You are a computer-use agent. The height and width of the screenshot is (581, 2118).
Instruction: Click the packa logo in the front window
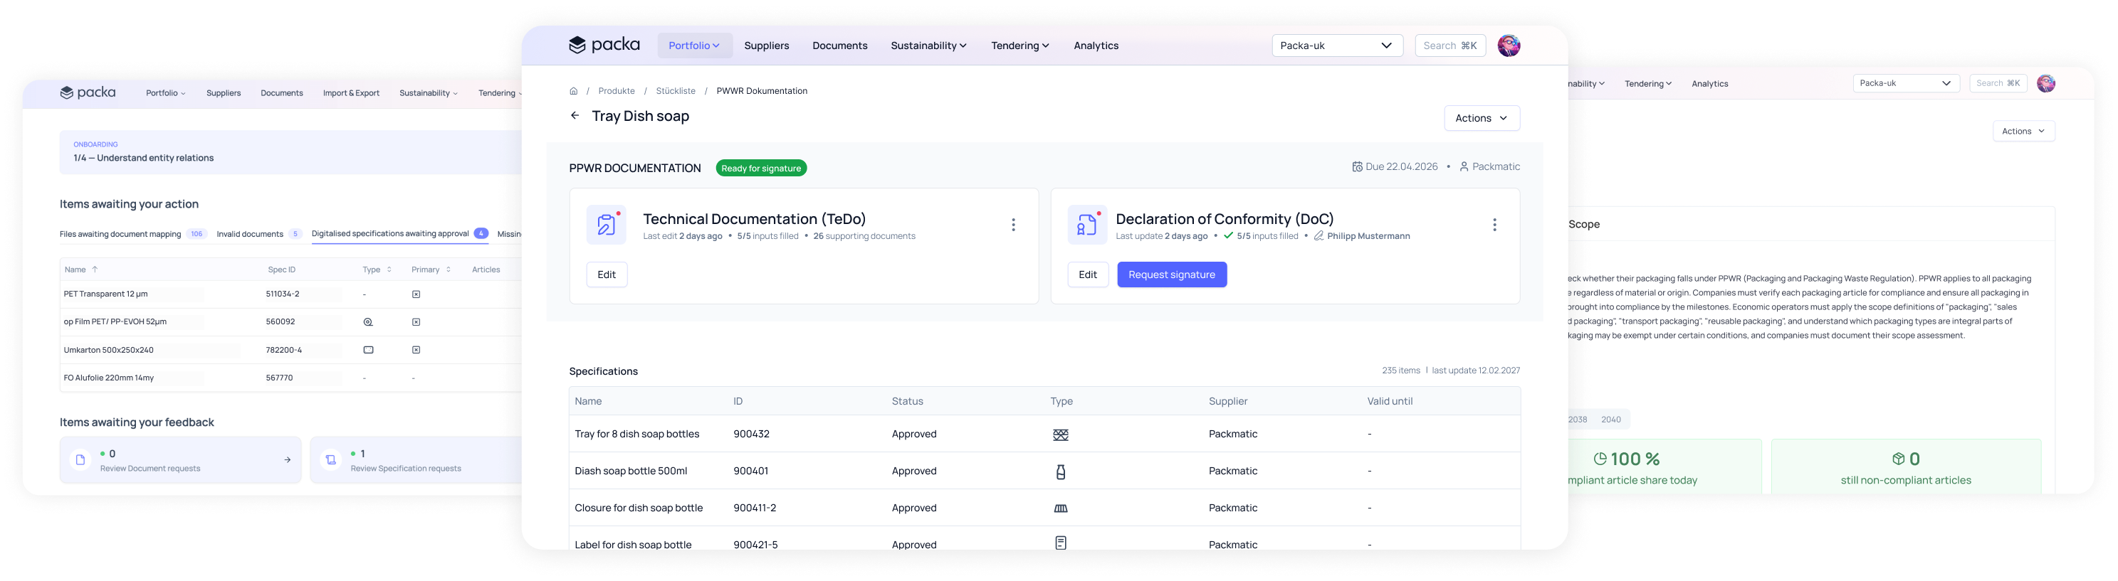pyautogui.click(x=604, y=44)
